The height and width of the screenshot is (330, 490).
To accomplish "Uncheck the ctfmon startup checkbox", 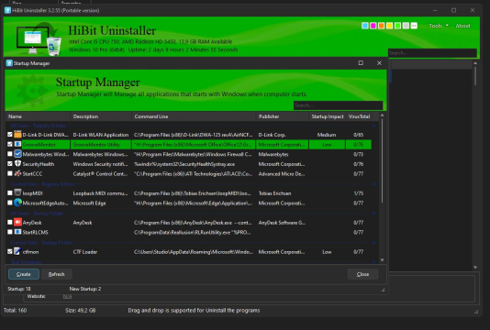I will pos(10,251).
